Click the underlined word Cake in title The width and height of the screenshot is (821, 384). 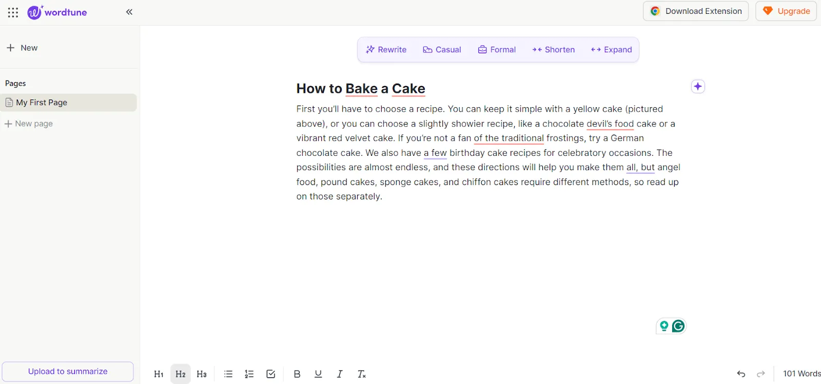coord(408,89)
